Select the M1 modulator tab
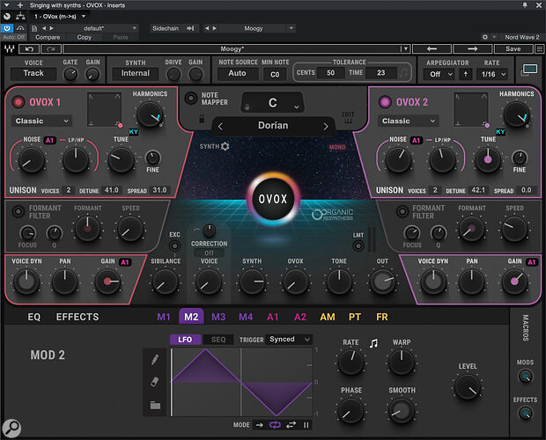Screen dimensions: 546x440 tap(164, 317)
